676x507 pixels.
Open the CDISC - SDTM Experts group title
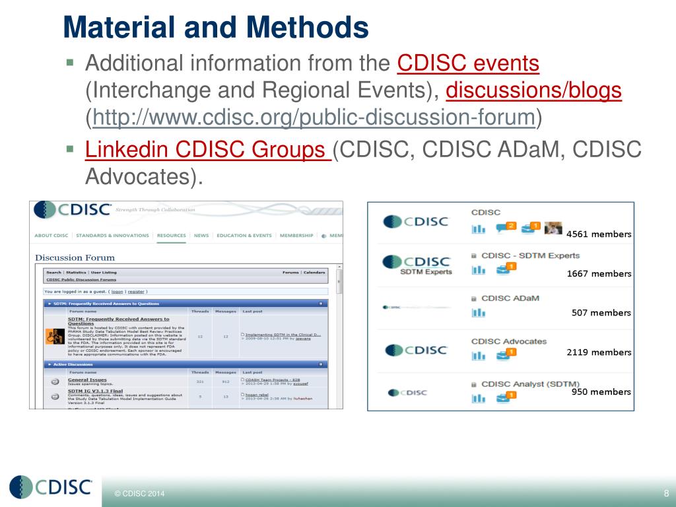(531, 255)
